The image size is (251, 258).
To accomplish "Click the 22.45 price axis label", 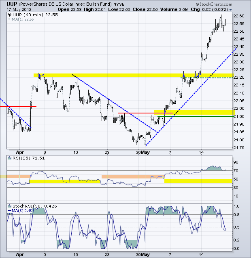I will [x=238, y=39].
